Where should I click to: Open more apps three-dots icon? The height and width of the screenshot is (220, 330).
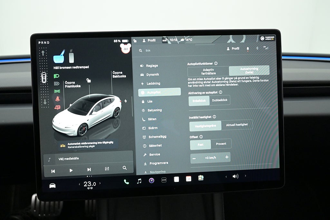click(x=164, y=180)
